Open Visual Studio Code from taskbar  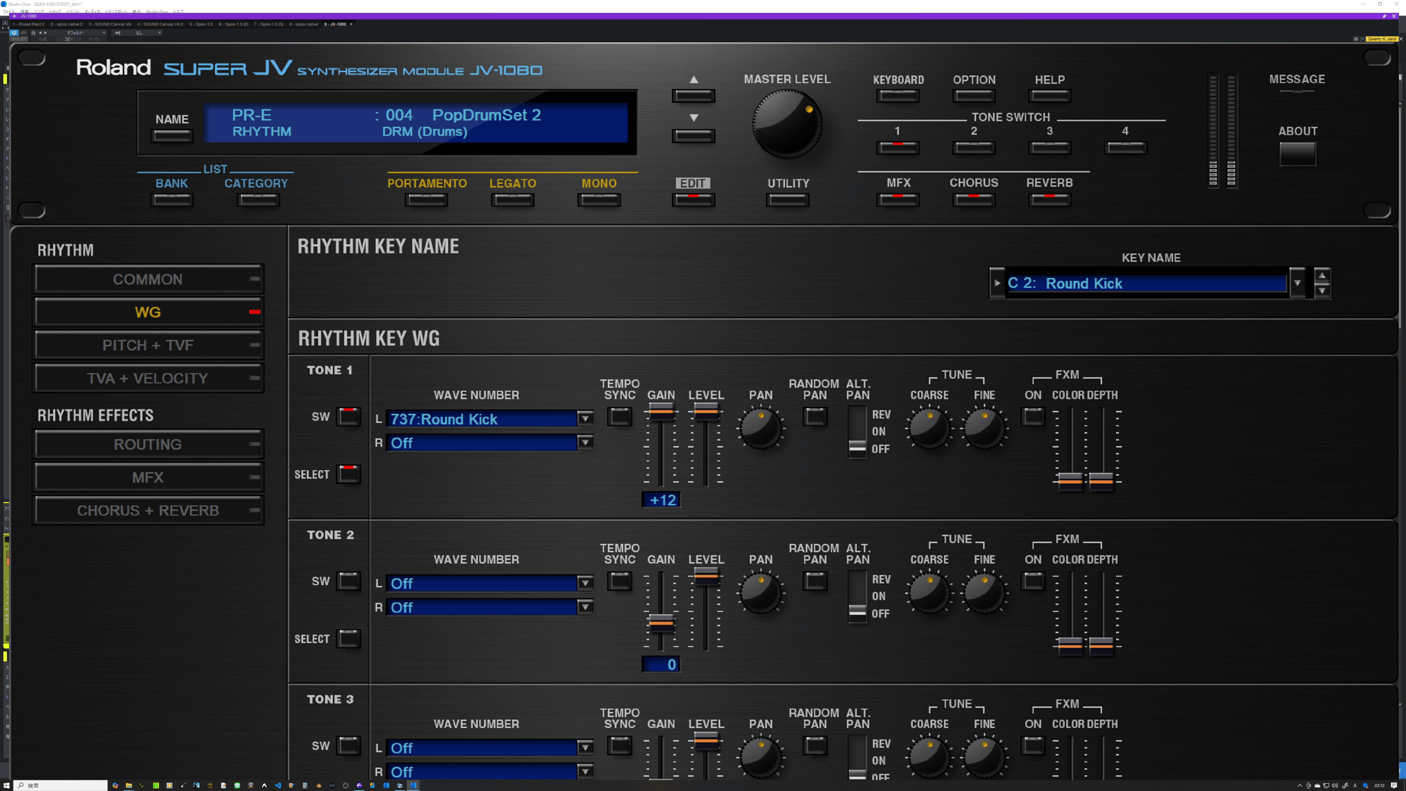[278, 786]
